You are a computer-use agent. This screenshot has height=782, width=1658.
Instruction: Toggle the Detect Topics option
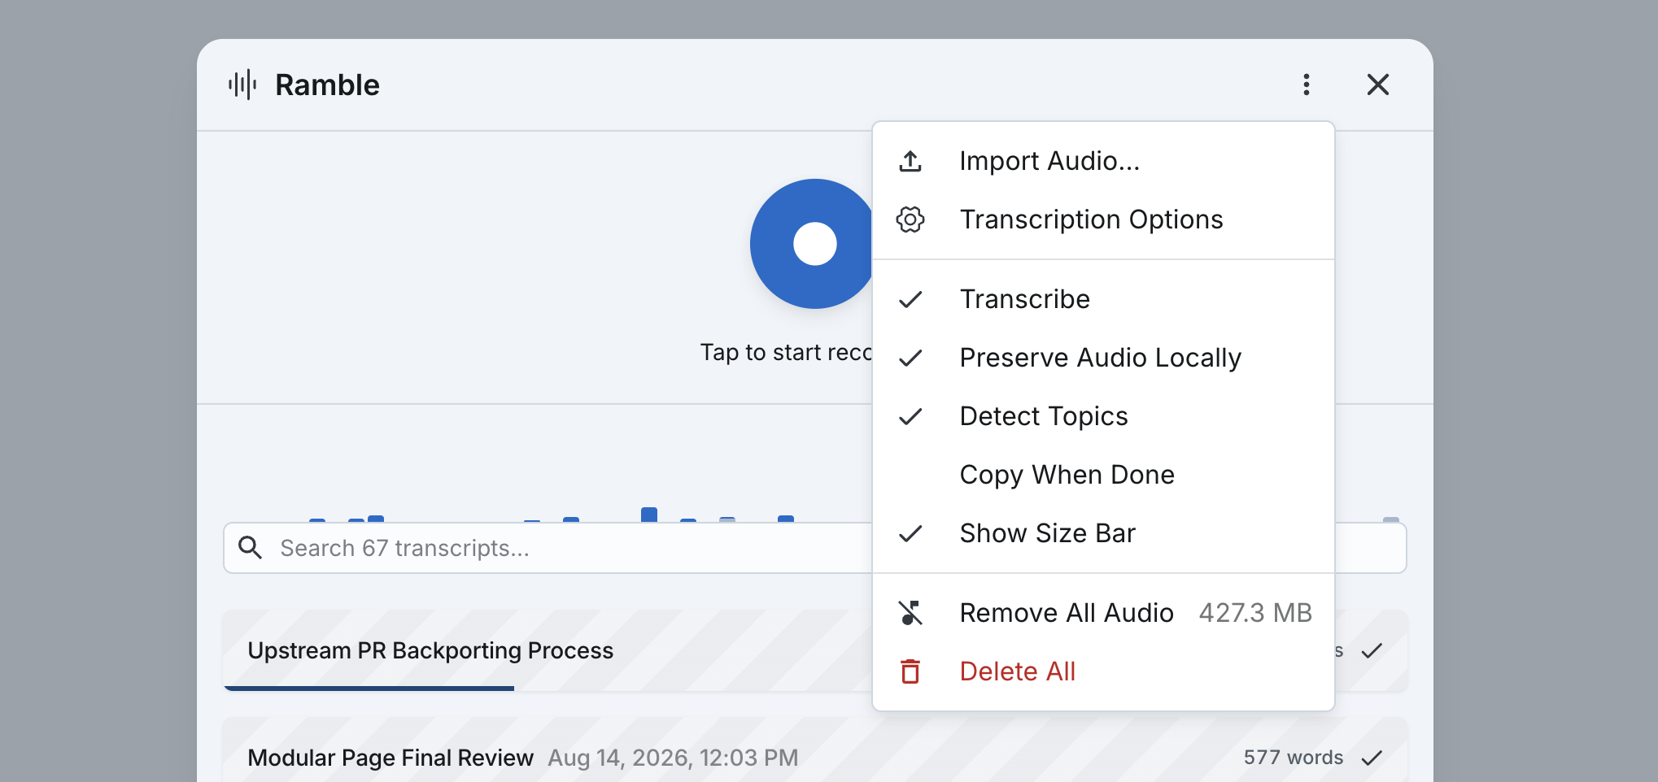tap(1103, 416)
